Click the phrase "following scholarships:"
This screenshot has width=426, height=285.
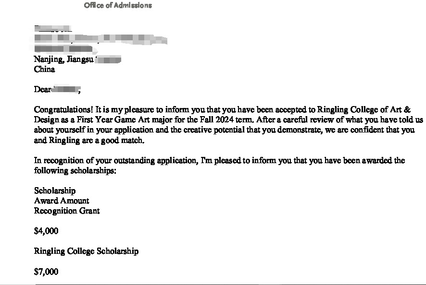tap(75, 170)
